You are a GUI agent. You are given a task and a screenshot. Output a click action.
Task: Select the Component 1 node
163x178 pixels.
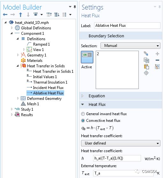pyautogui.click(x=33, y=33)
